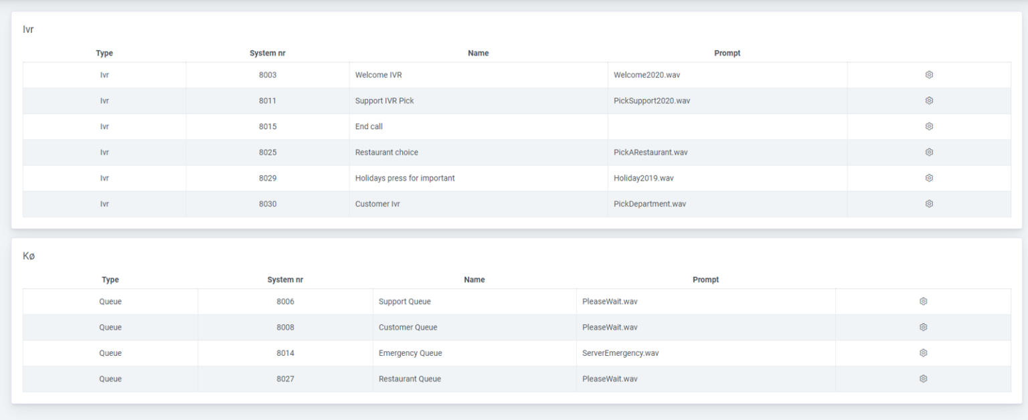Select the Restaurant Queue name cell

410,379
